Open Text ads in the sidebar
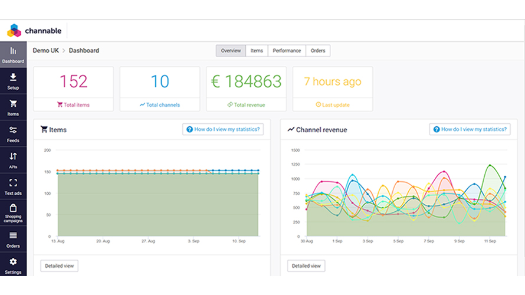Image resolution: width=525 pixels, height=295 pixels. [x=13, y=186]
